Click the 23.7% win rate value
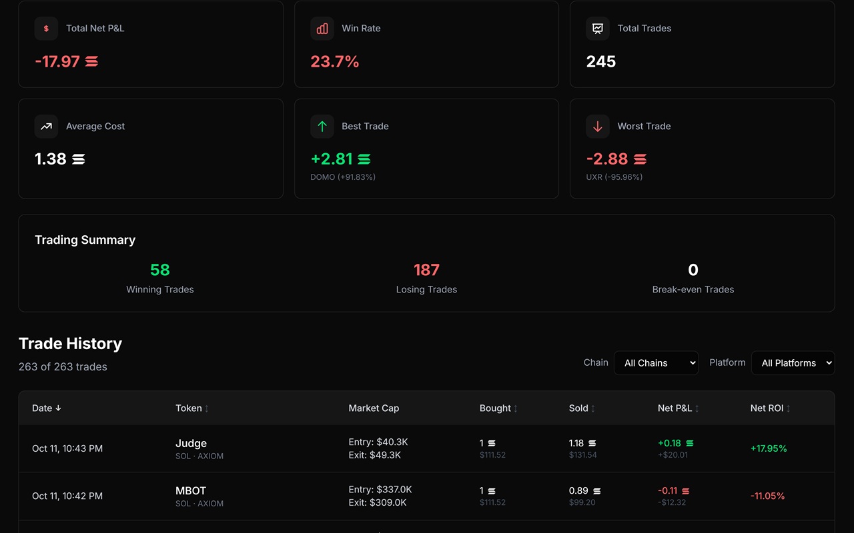854x533 pixels. click(335, 62)
